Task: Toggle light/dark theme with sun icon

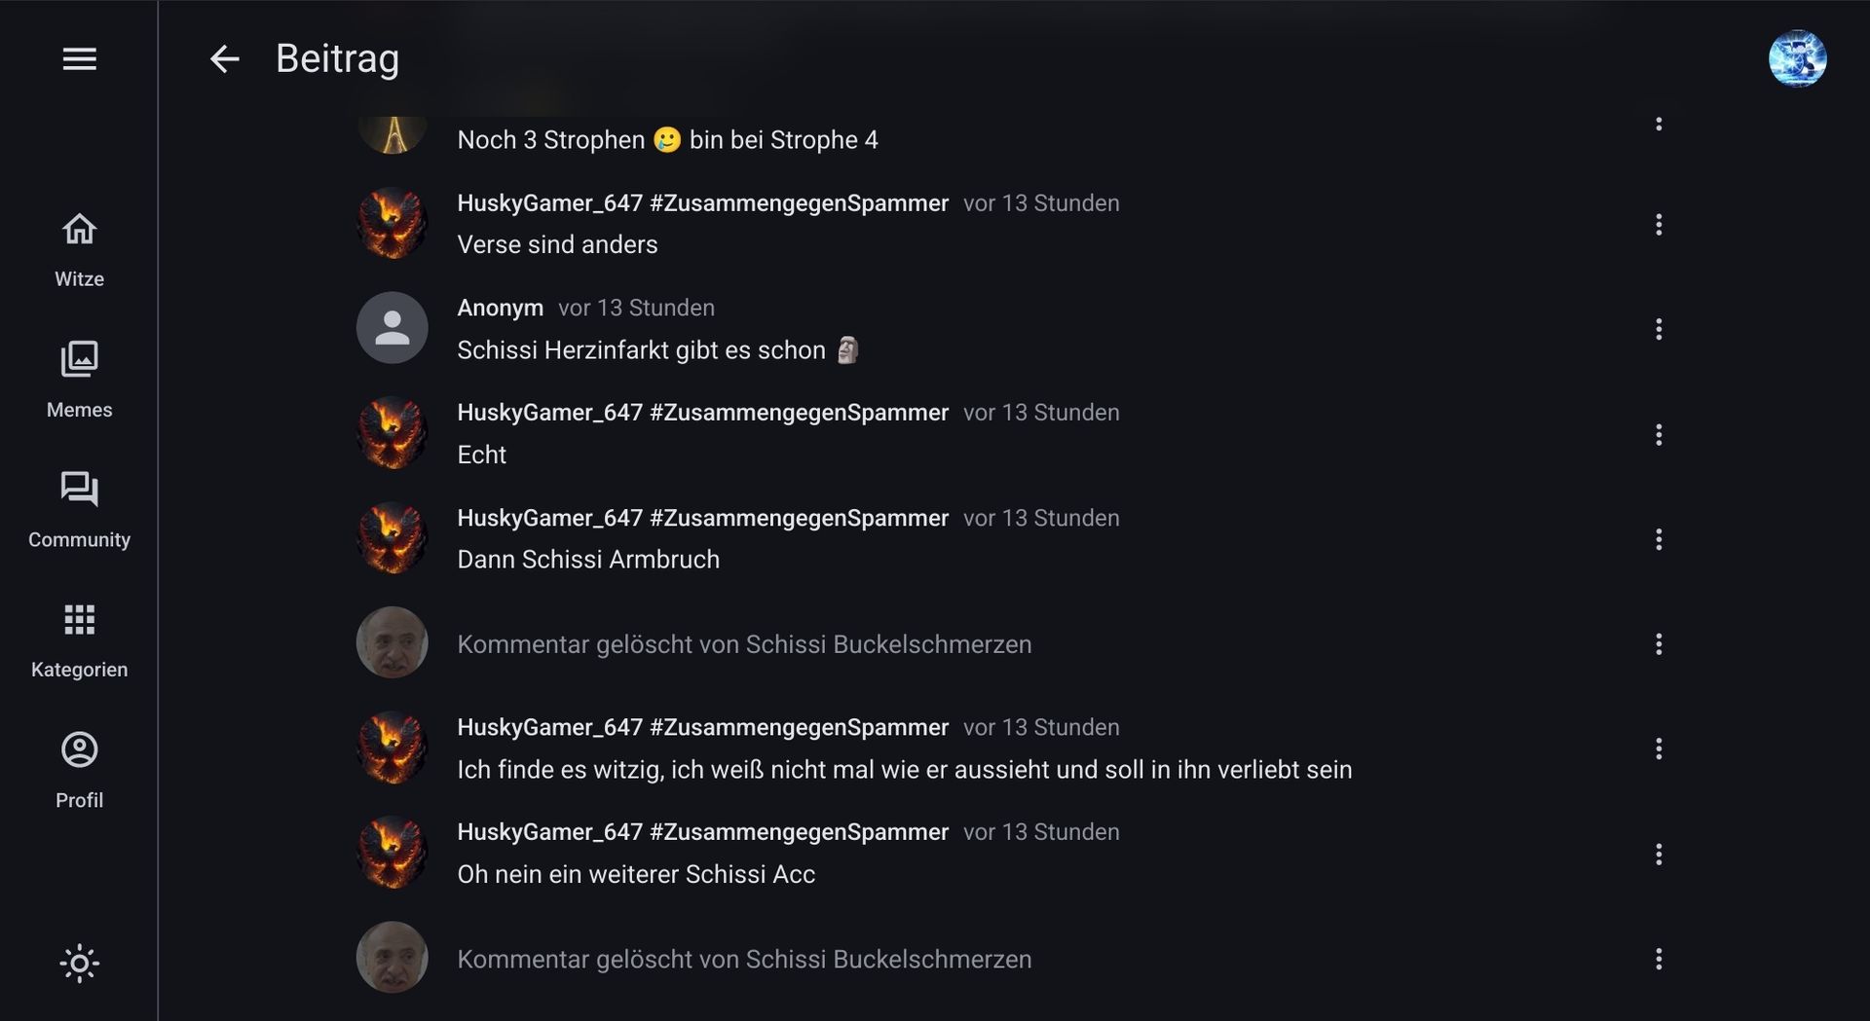Action: point(79,964)
